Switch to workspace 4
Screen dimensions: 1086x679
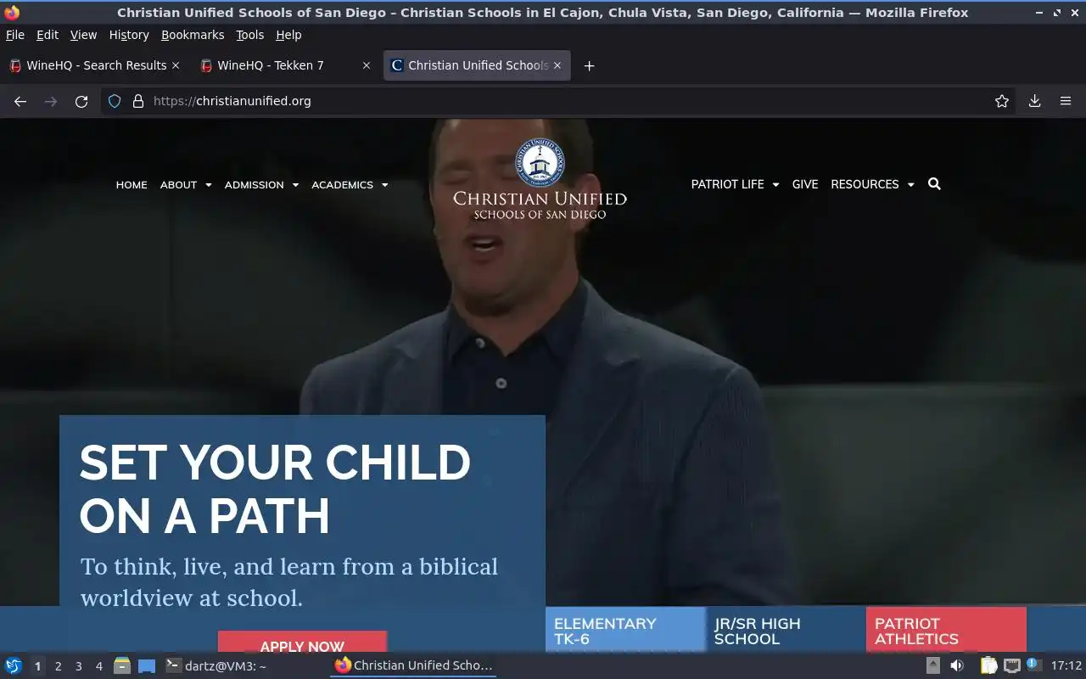pos(98,666)
